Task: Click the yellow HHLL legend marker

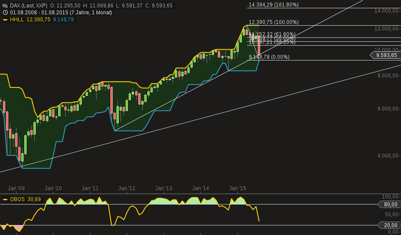Action: click(5, 20)
